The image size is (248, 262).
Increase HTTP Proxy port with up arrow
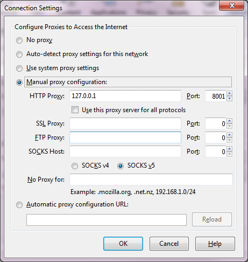click(229, 93)
